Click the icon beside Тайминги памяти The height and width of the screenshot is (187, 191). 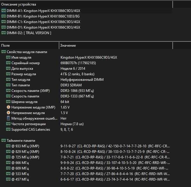[4, 140]
